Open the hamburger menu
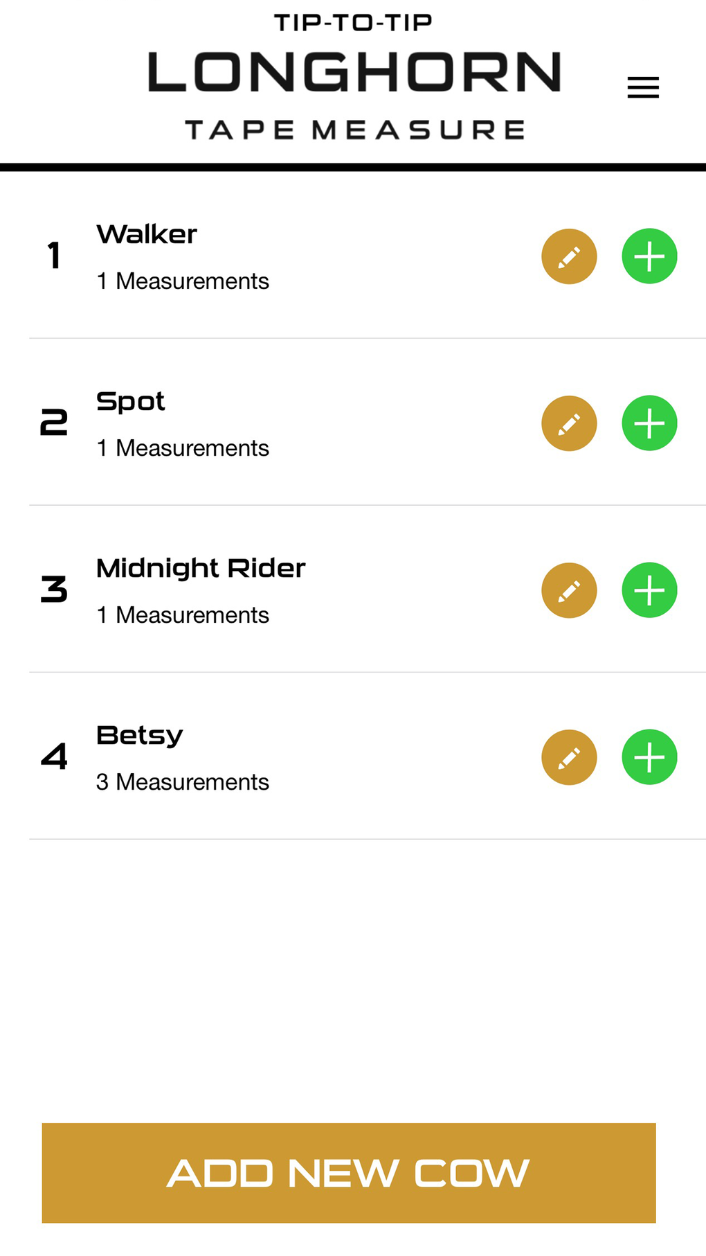The height and width of the screenshot is (1256, 706). [x=643, y=87]
